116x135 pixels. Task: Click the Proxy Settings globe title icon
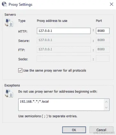click(4, 4)
